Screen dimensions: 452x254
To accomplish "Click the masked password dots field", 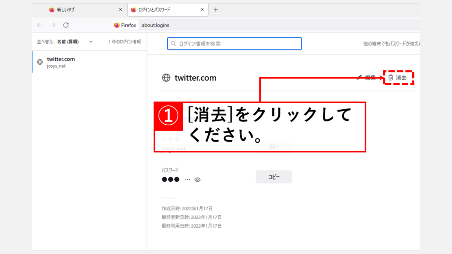I will coord(170,179).
